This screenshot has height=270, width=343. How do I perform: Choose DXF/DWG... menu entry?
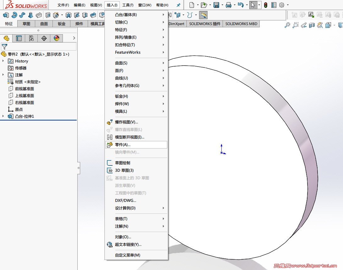coord(136,201)
